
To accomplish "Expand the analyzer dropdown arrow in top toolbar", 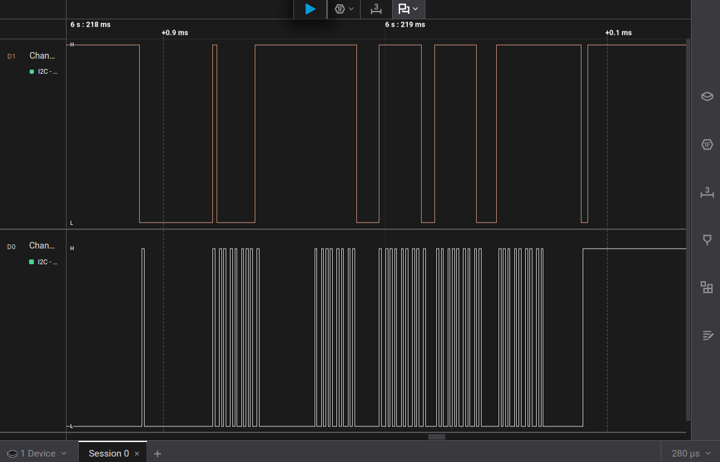I will tap(352, 9).
